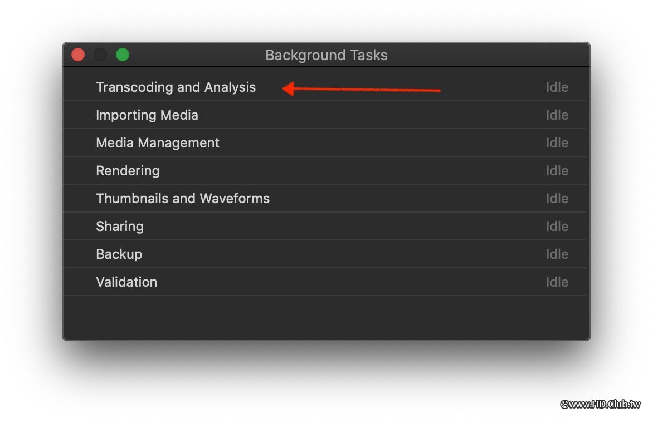Select the Transcoding and Analysis row

click(x=176, y=87)
